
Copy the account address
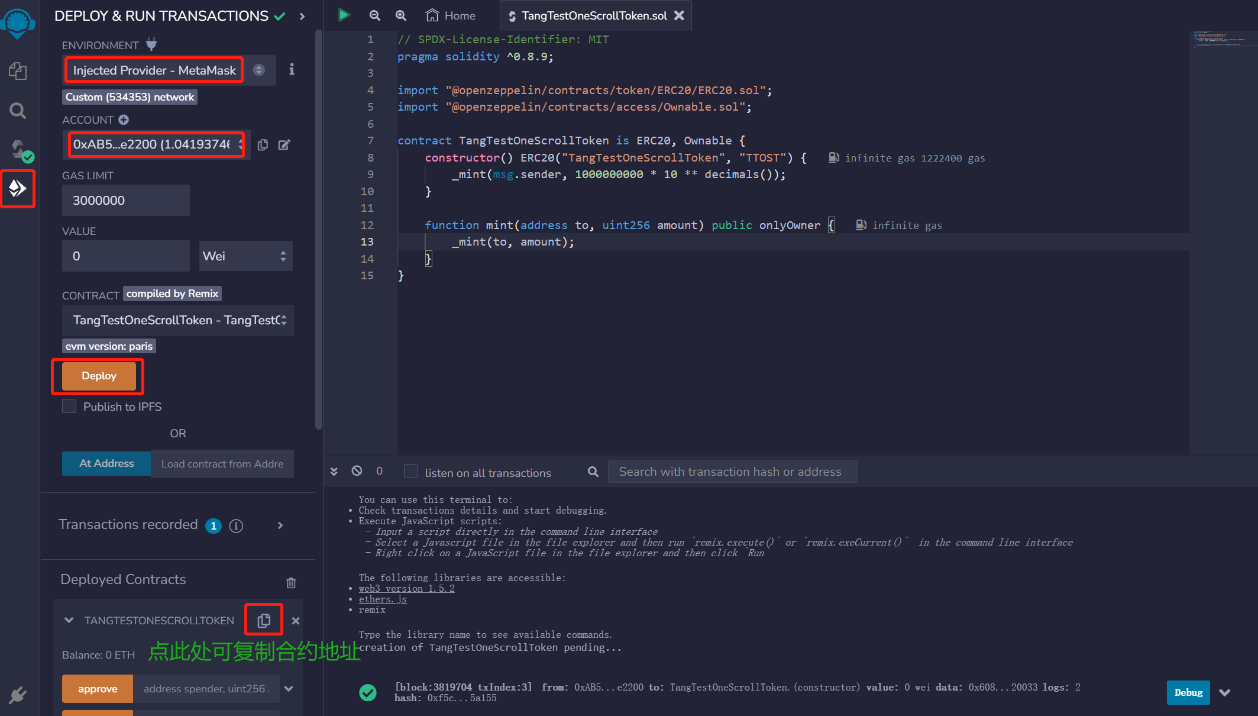point(263,144)
